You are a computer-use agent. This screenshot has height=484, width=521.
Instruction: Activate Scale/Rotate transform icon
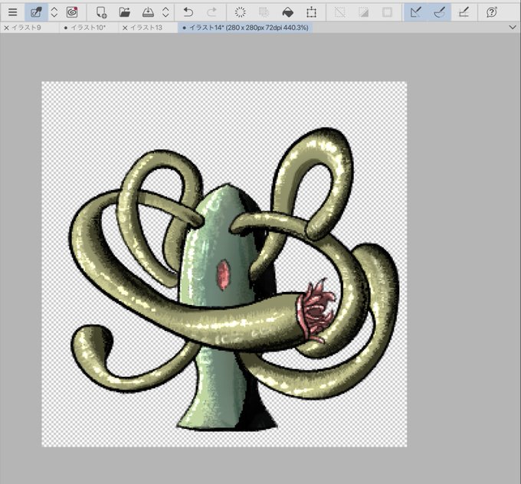311,12
